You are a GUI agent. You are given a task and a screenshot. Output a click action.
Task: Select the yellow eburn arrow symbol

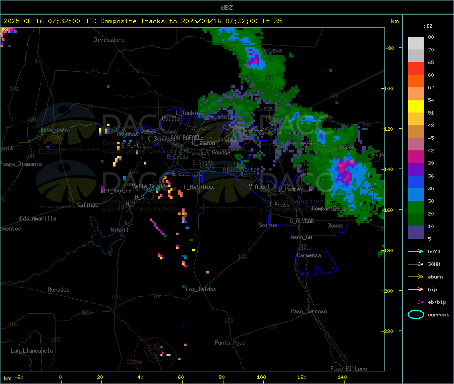416,277
